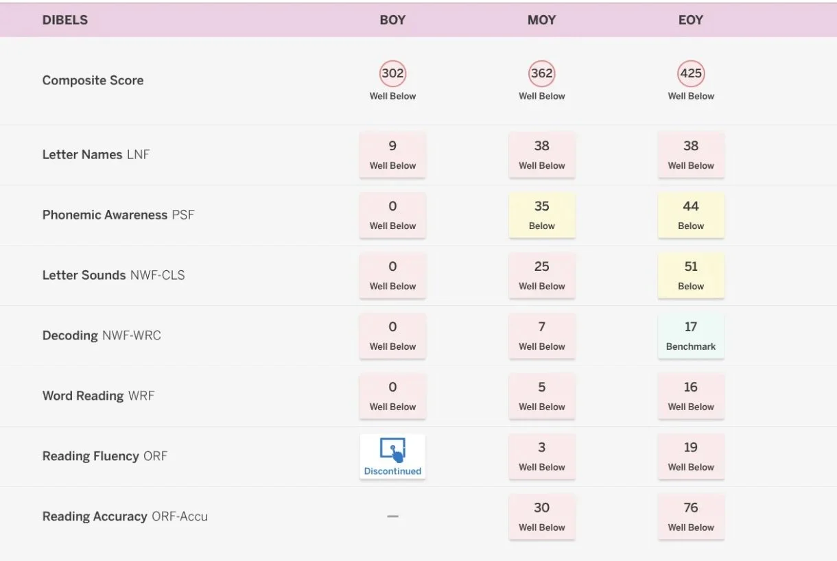This screenshot has width=837, height=561.
Task: Open Word Reading EOY score 16 card
Action: click(x=691, y=396)
